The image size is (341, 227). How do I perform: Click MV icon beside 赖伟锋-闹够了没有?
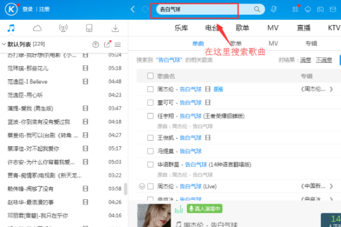[x=85, y=188]
